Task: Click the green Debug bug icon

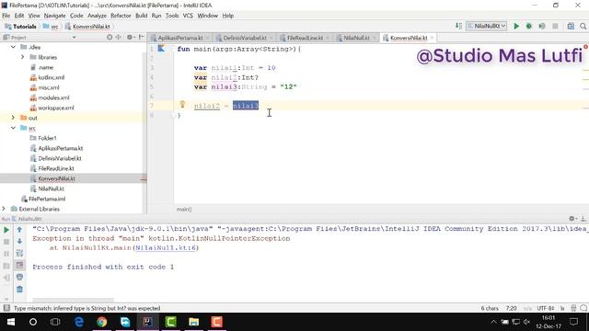Action: (x=529, y=26)
